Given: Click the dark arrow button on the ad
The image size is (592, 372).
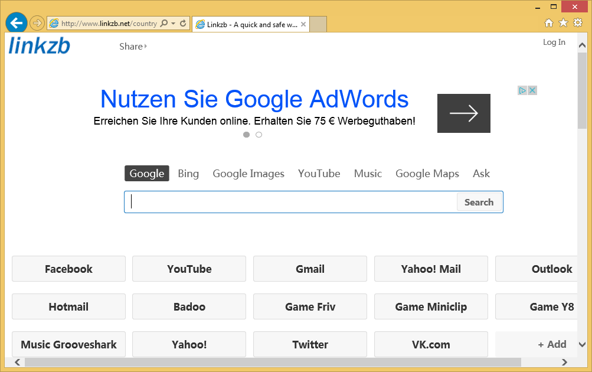Looking at the screenshot, I should pos(463,113).
